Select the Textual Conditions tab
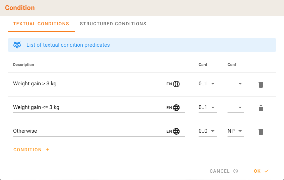 point(41,24)
